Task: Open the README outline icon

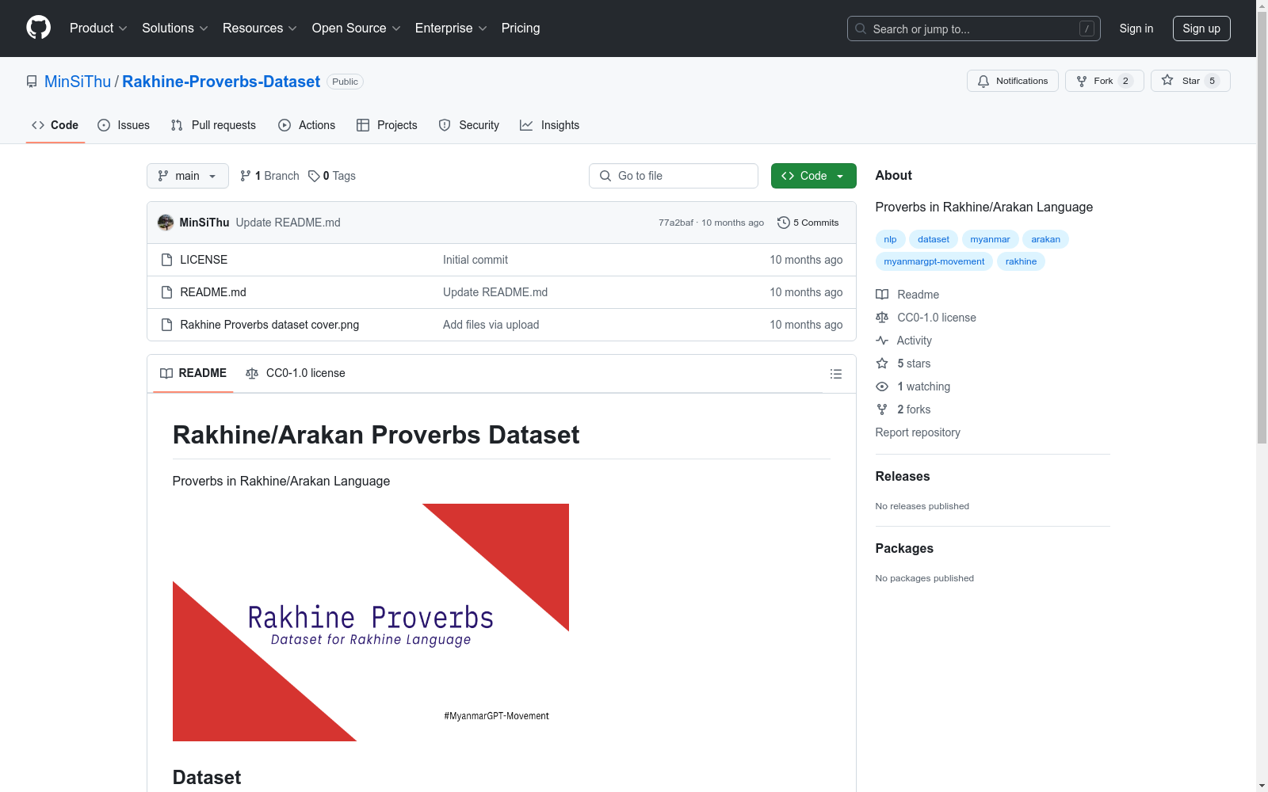Action: (x=836, y=374)
